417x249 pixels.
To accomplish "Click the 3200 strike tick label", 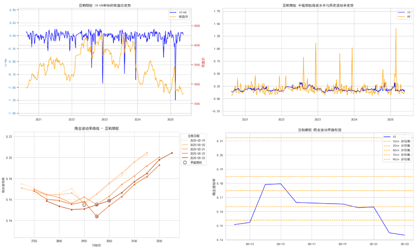I will click(x=159, y=241).
